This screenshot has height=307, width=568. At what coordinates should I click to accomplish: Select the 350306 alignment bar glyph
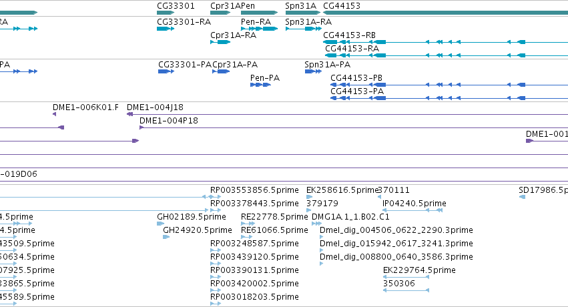[406, 290]
